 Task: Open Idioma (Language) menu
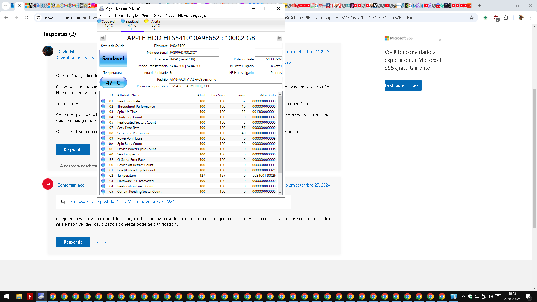tap(192, 16)
